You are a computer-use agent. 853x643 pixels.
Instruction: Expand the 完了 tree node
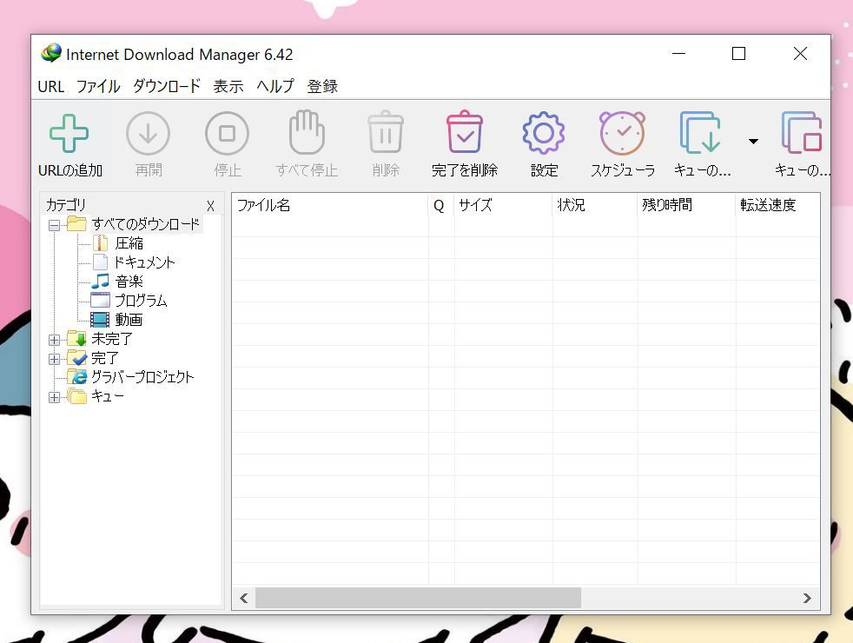tap(54, 359)
